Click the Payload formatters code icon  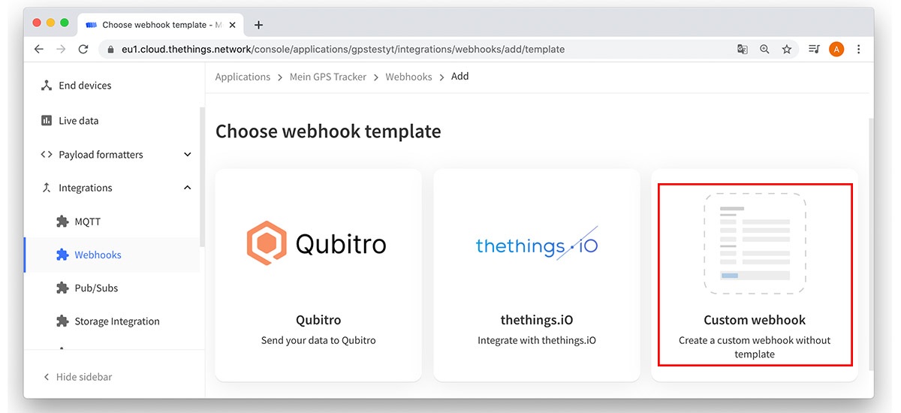pos(46,155)
